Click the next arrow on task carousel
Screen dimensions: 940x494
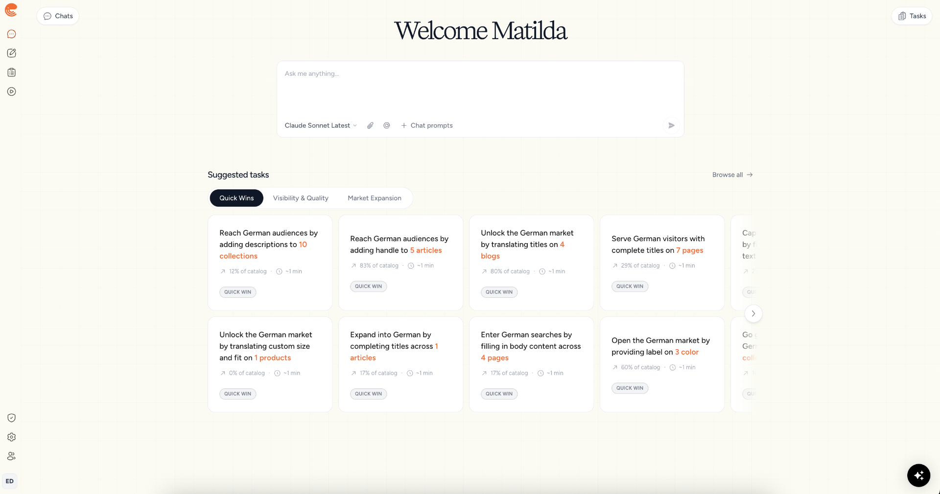(753, 314)
